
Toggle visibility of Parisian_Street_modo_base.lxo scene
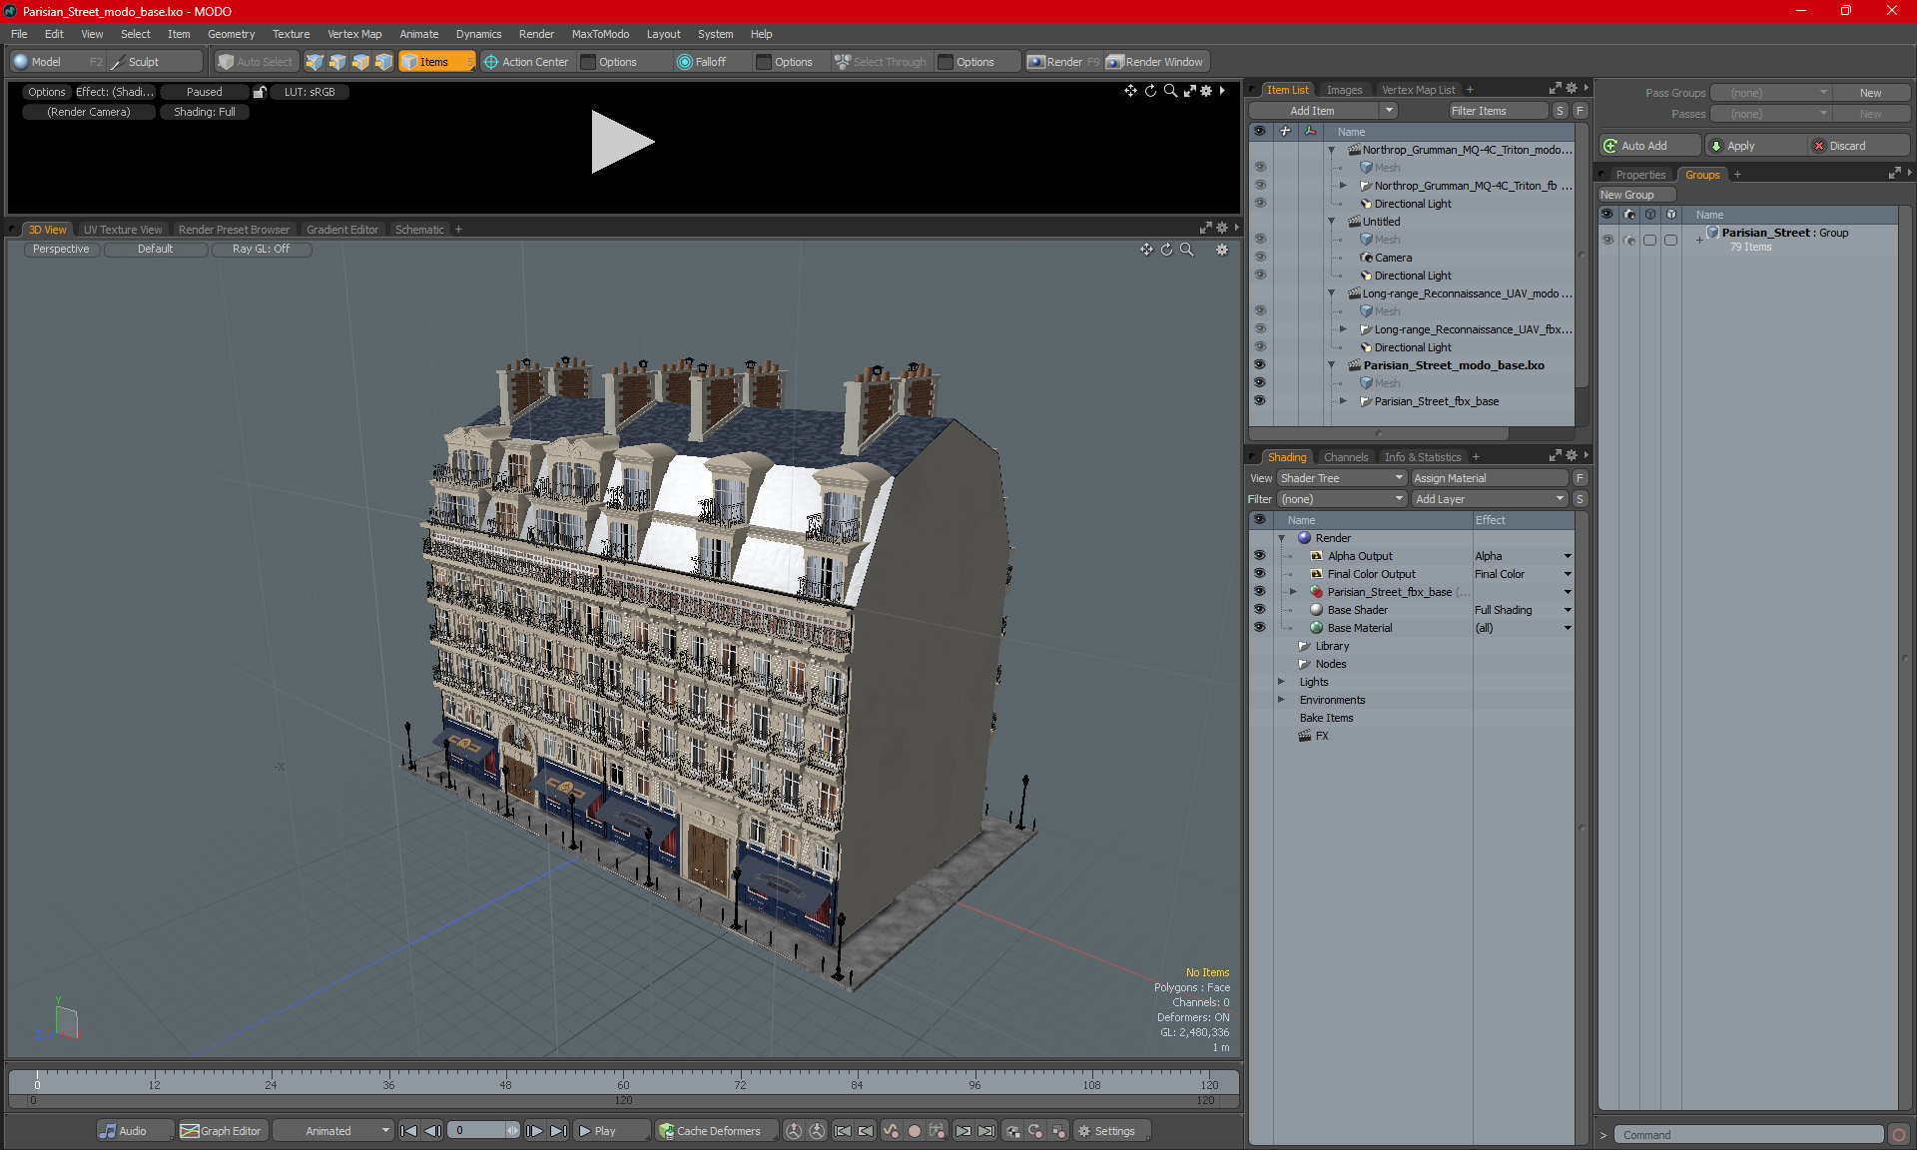(x=1259, y=365)
